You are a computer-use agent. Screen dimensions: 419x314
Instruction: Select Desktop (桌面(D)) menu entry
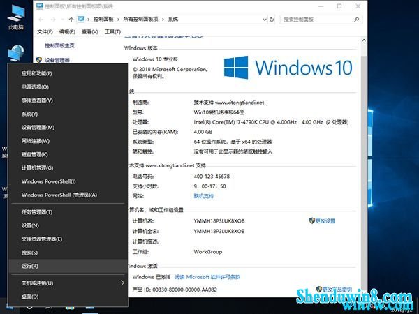pos(68,297)
